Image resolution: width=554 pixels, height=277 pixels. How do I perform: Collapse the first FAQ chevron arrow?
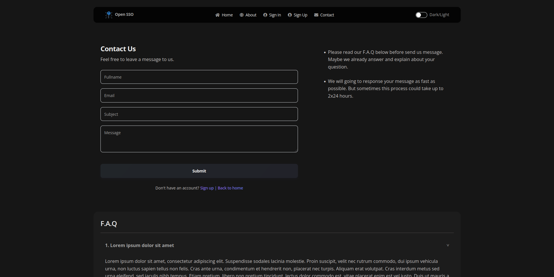click(448, 245)
